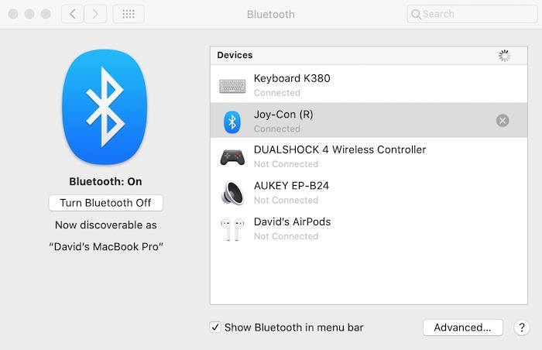The height and width of the screenshot is (350, 542).
Task: Click Joy-Con (R) Bluetooth icon
Action: [x=232, y=122]
